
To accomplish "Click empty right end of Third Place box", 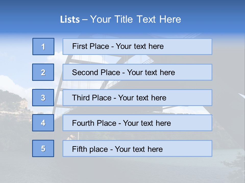I will tap(194, 98).
